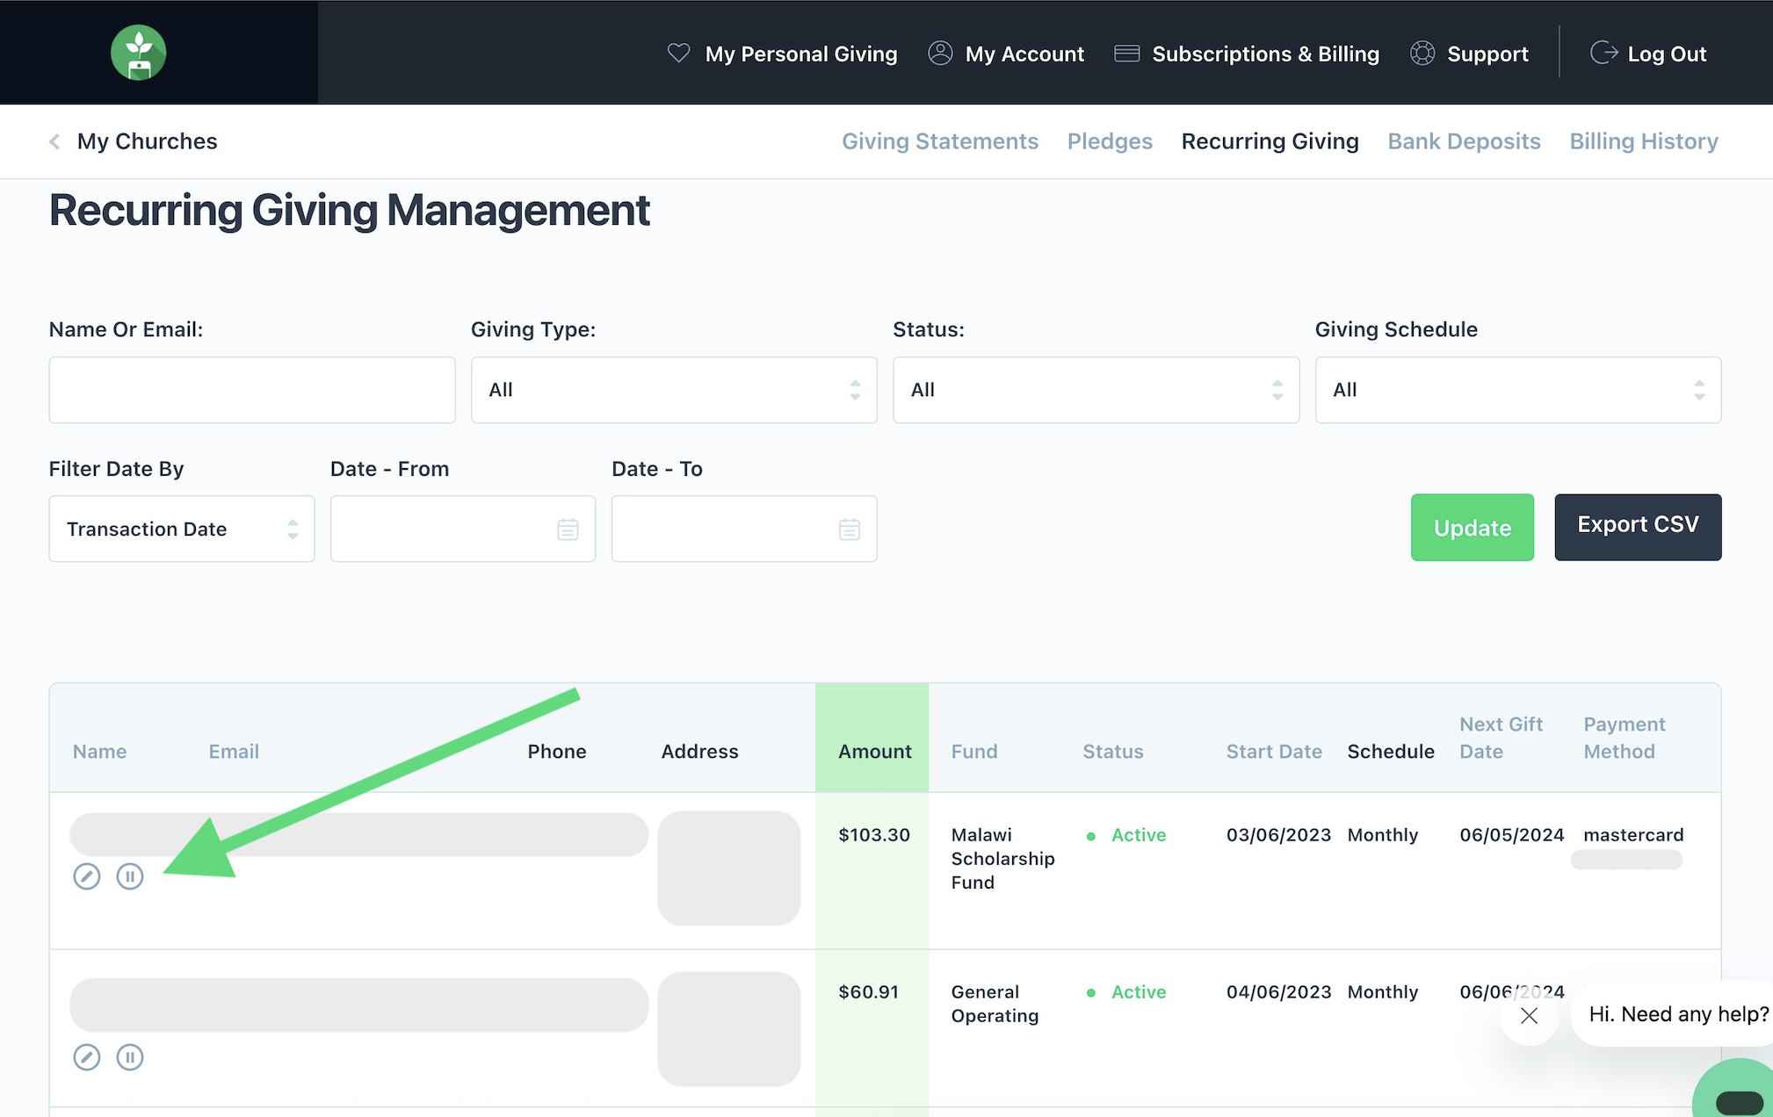Click the user icon beside My Account
The image size is (1773, 1117).
click(940, 53)
